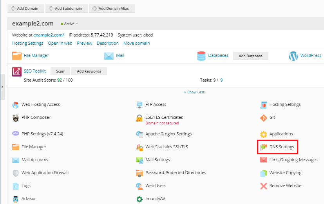Click the Remove Website red X icon

pos(263,186)
